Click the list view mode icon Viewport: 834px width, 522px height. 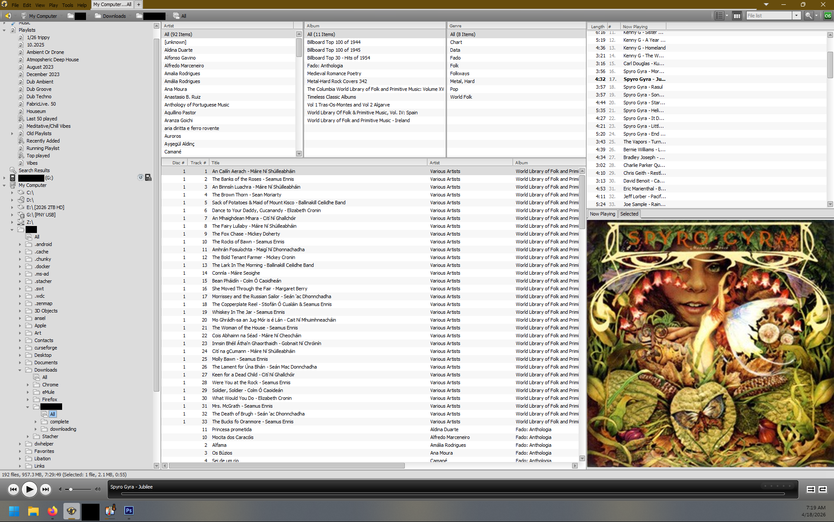(719, 16)
